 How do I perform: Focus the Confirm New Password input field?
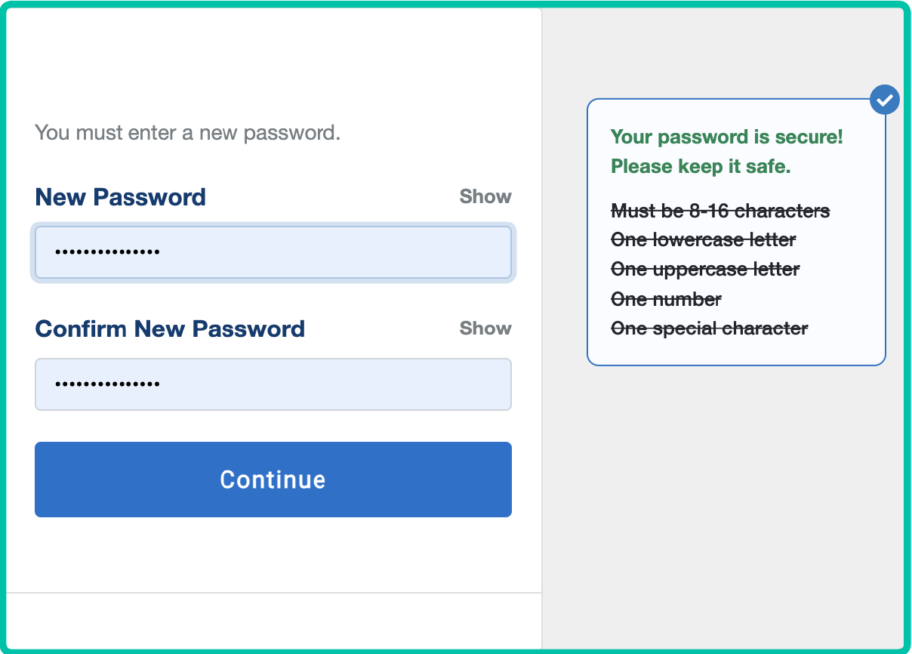273,384
